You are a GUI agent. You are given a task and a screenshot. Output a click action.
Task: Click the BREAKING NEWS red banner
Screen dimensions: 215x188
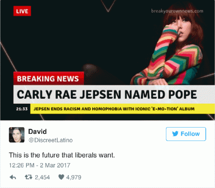[x=49, y=79]
